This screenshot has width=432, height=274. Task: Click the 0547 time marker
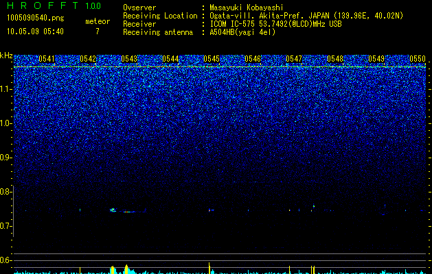[x=294, y=58]
